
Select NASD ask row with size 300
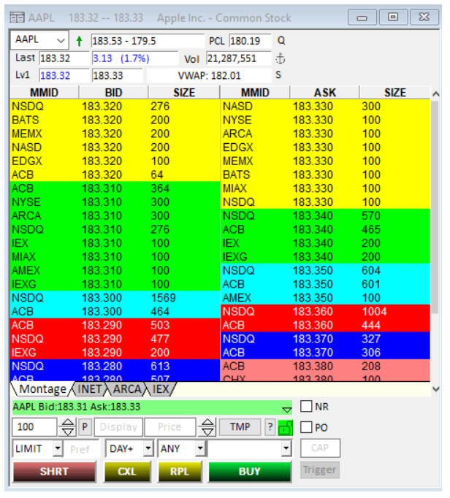[325, 107]
